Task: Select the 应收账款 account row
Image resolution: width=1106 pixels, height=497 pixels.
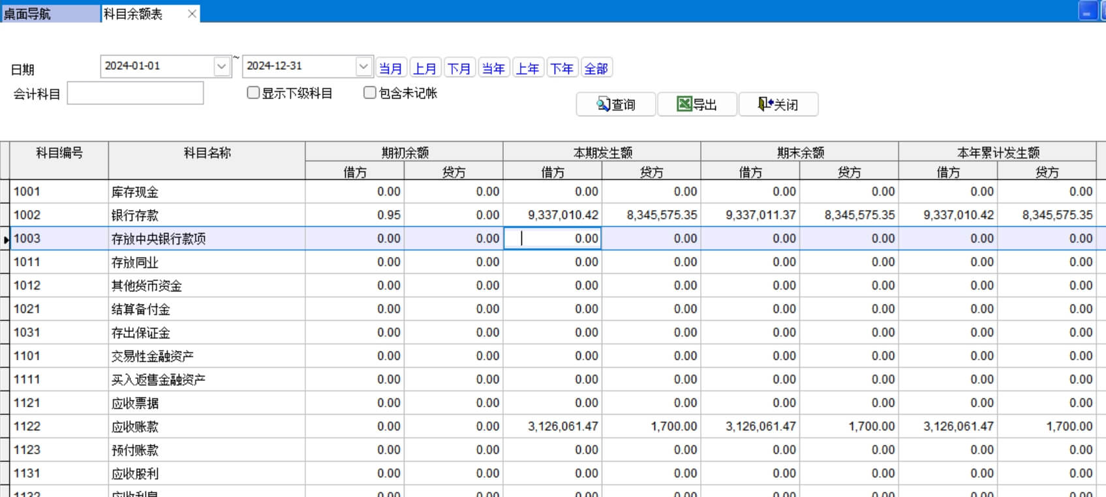Action: point(135,427)
